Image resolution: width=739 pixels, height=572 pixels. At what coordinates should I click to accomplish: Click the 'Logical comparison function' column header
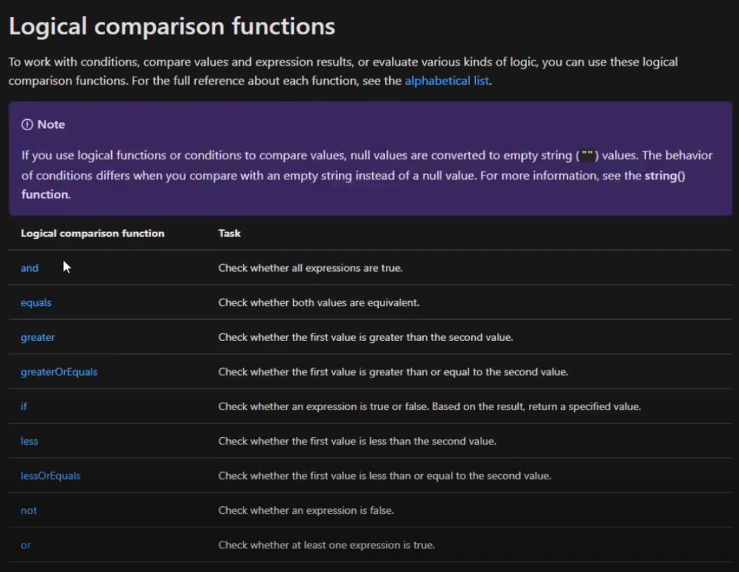92,233
